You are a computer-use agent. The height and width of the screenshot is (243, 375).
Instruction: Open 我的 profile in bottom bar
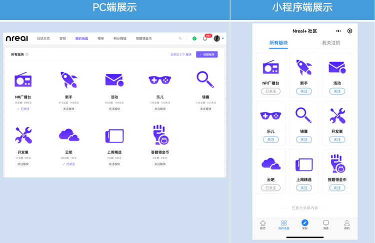click(x=347, y=225)
